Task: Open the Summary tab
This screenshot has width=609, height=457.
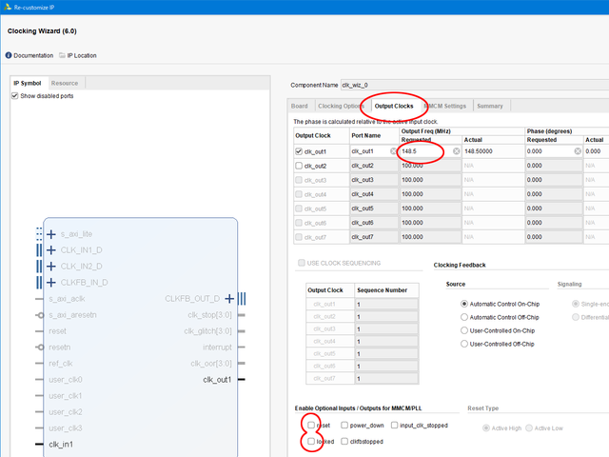Action: coord(489,106)
